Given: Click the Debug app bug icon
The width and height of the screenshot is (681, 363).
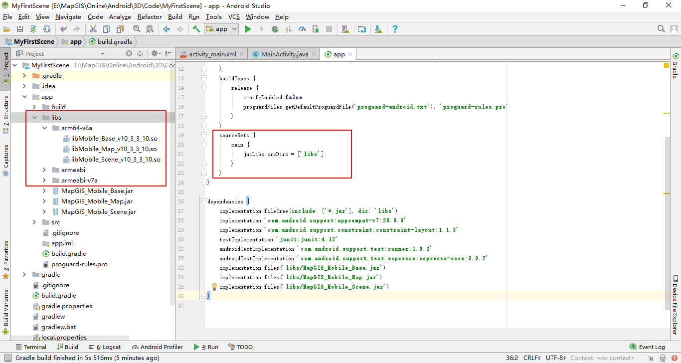Looking at the screenshot, I should (x=275, y=29).
